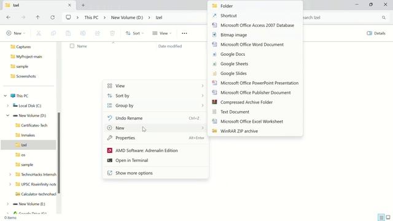393x221 pixels.
Task: Open the Details pane
Action: pyautogui.click(x=376, y=33)
